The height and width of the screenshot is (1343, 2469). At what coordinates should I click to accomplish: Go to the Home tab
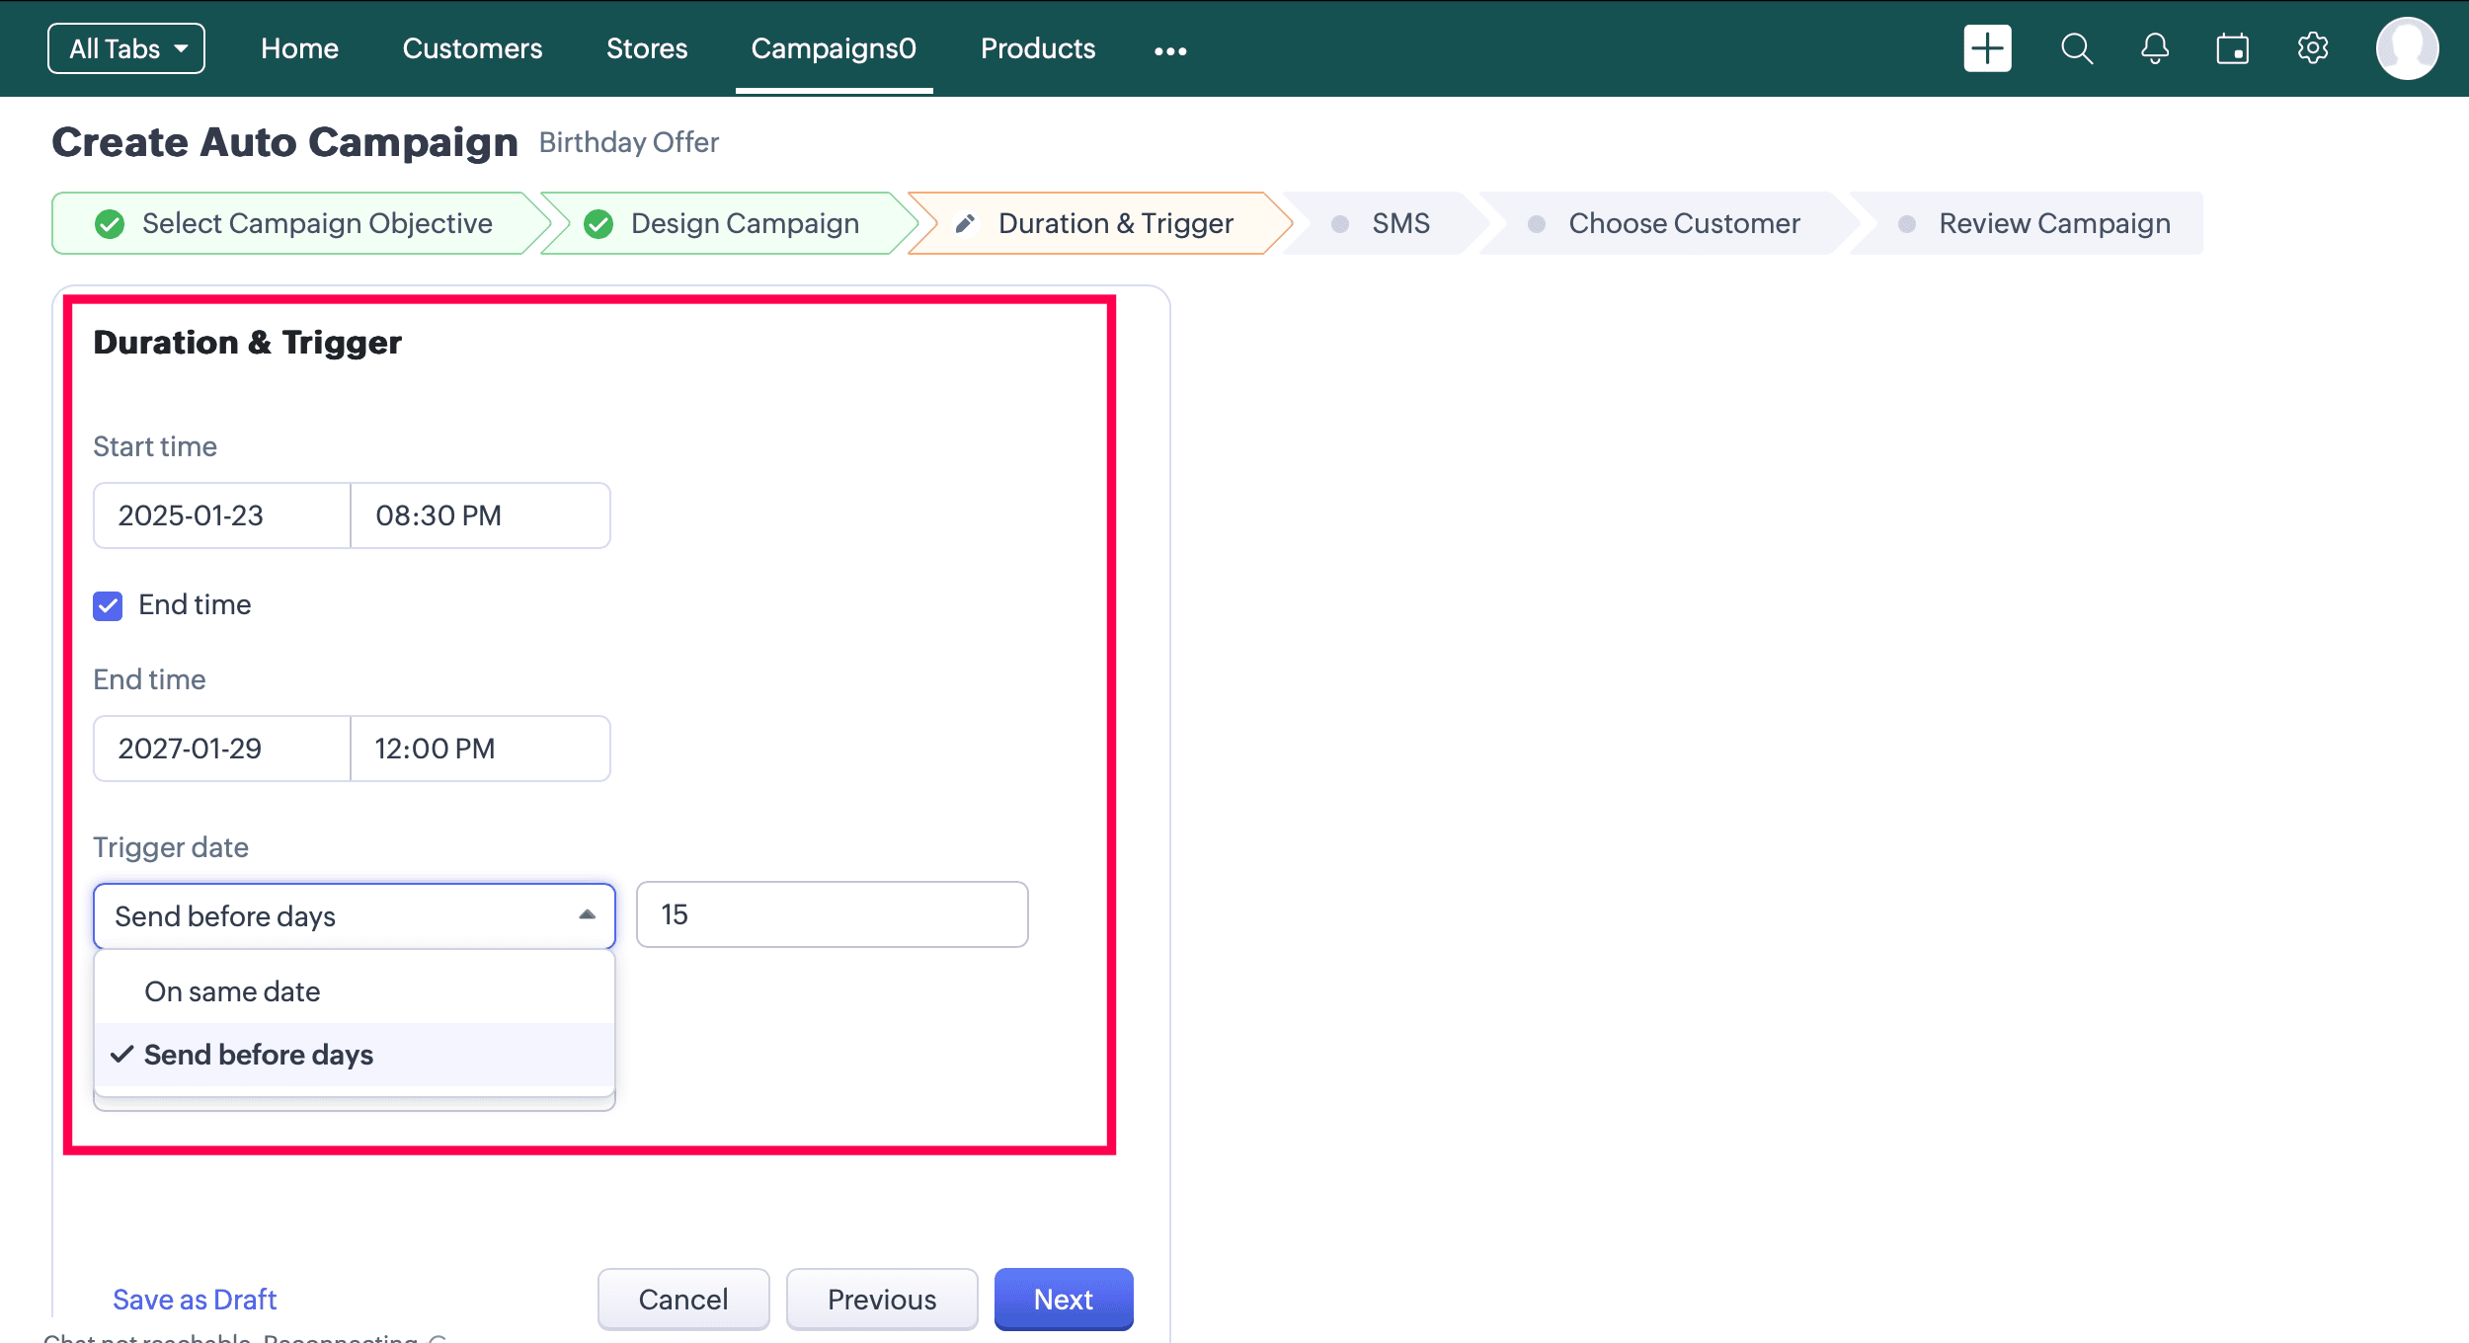(299, 48)
